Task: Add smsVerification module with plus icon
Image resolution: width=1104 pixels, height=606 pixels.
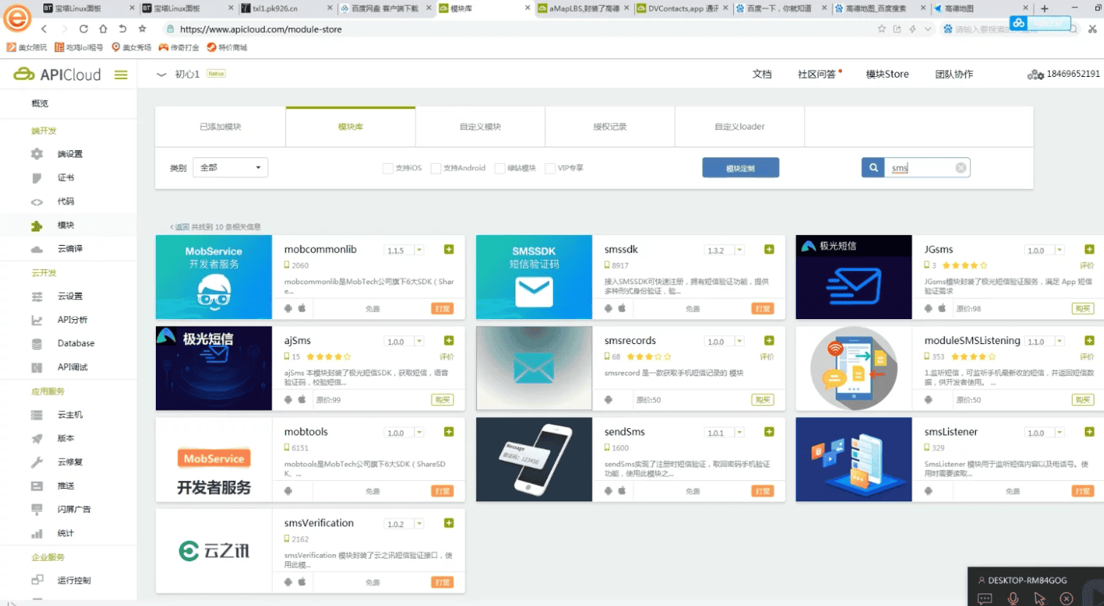Action: pyautogui.click(x=448, y=523)
